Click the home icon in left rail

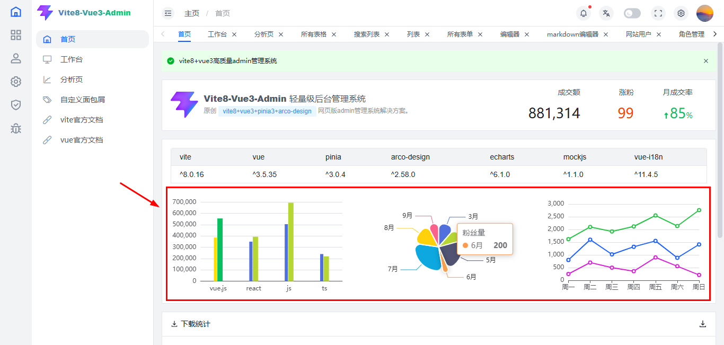click(x=16, y=12)
